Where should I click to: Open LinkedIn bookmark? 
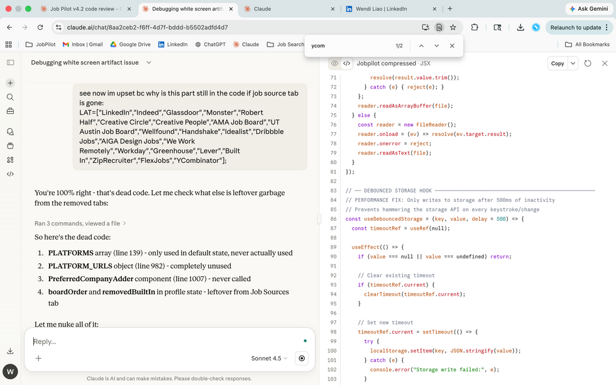[x=172, y=45]
